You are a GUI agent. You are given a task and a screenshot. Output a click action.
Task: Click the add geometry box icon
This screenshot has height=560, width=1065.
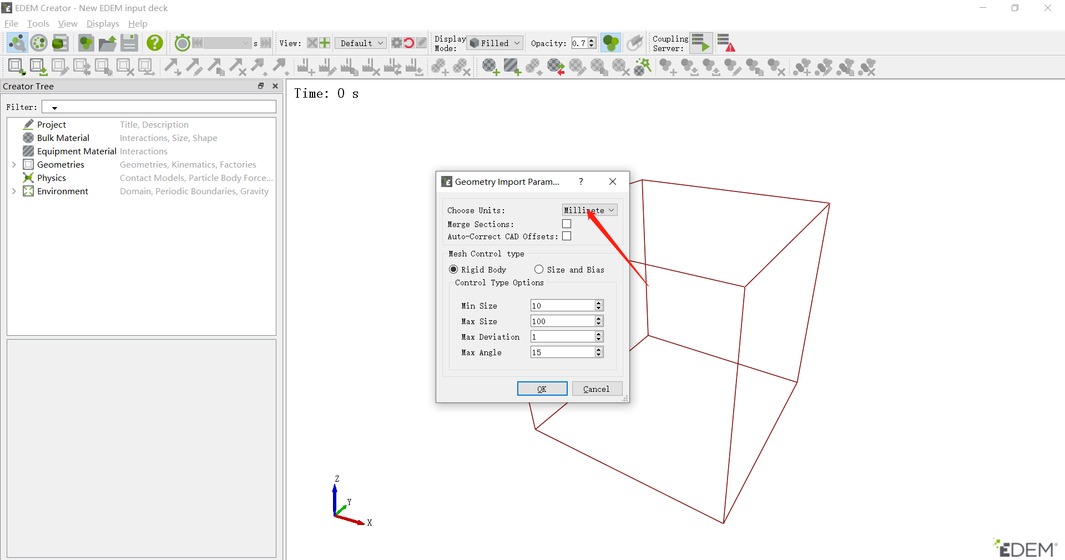pos(17,67)
